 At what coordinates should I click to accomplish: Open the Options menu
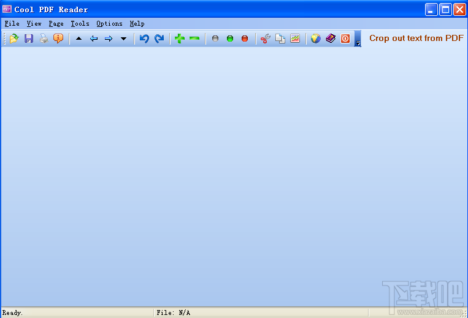pos(110,23)
